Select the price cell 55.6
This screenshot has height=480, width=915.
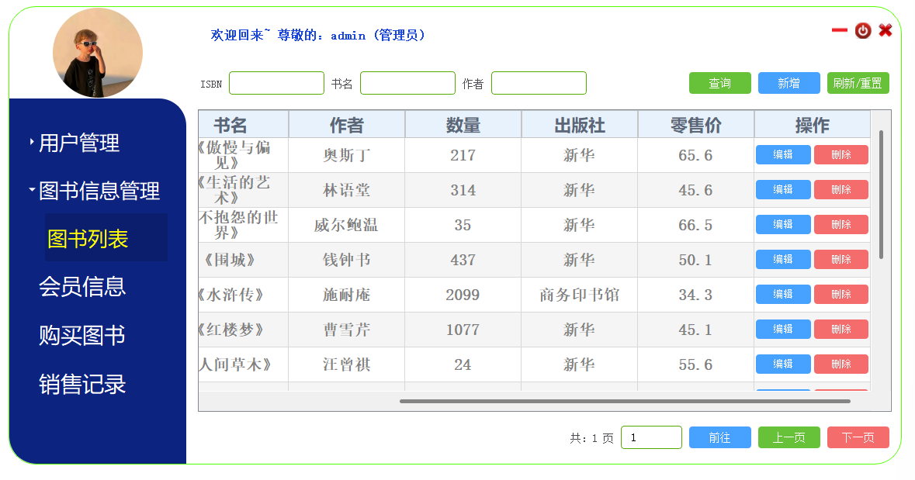pos(695,364)
